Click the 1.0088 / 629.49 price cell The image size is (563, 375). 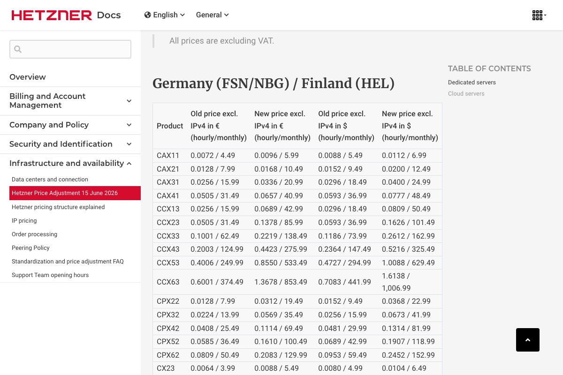(x=410, y=262)
